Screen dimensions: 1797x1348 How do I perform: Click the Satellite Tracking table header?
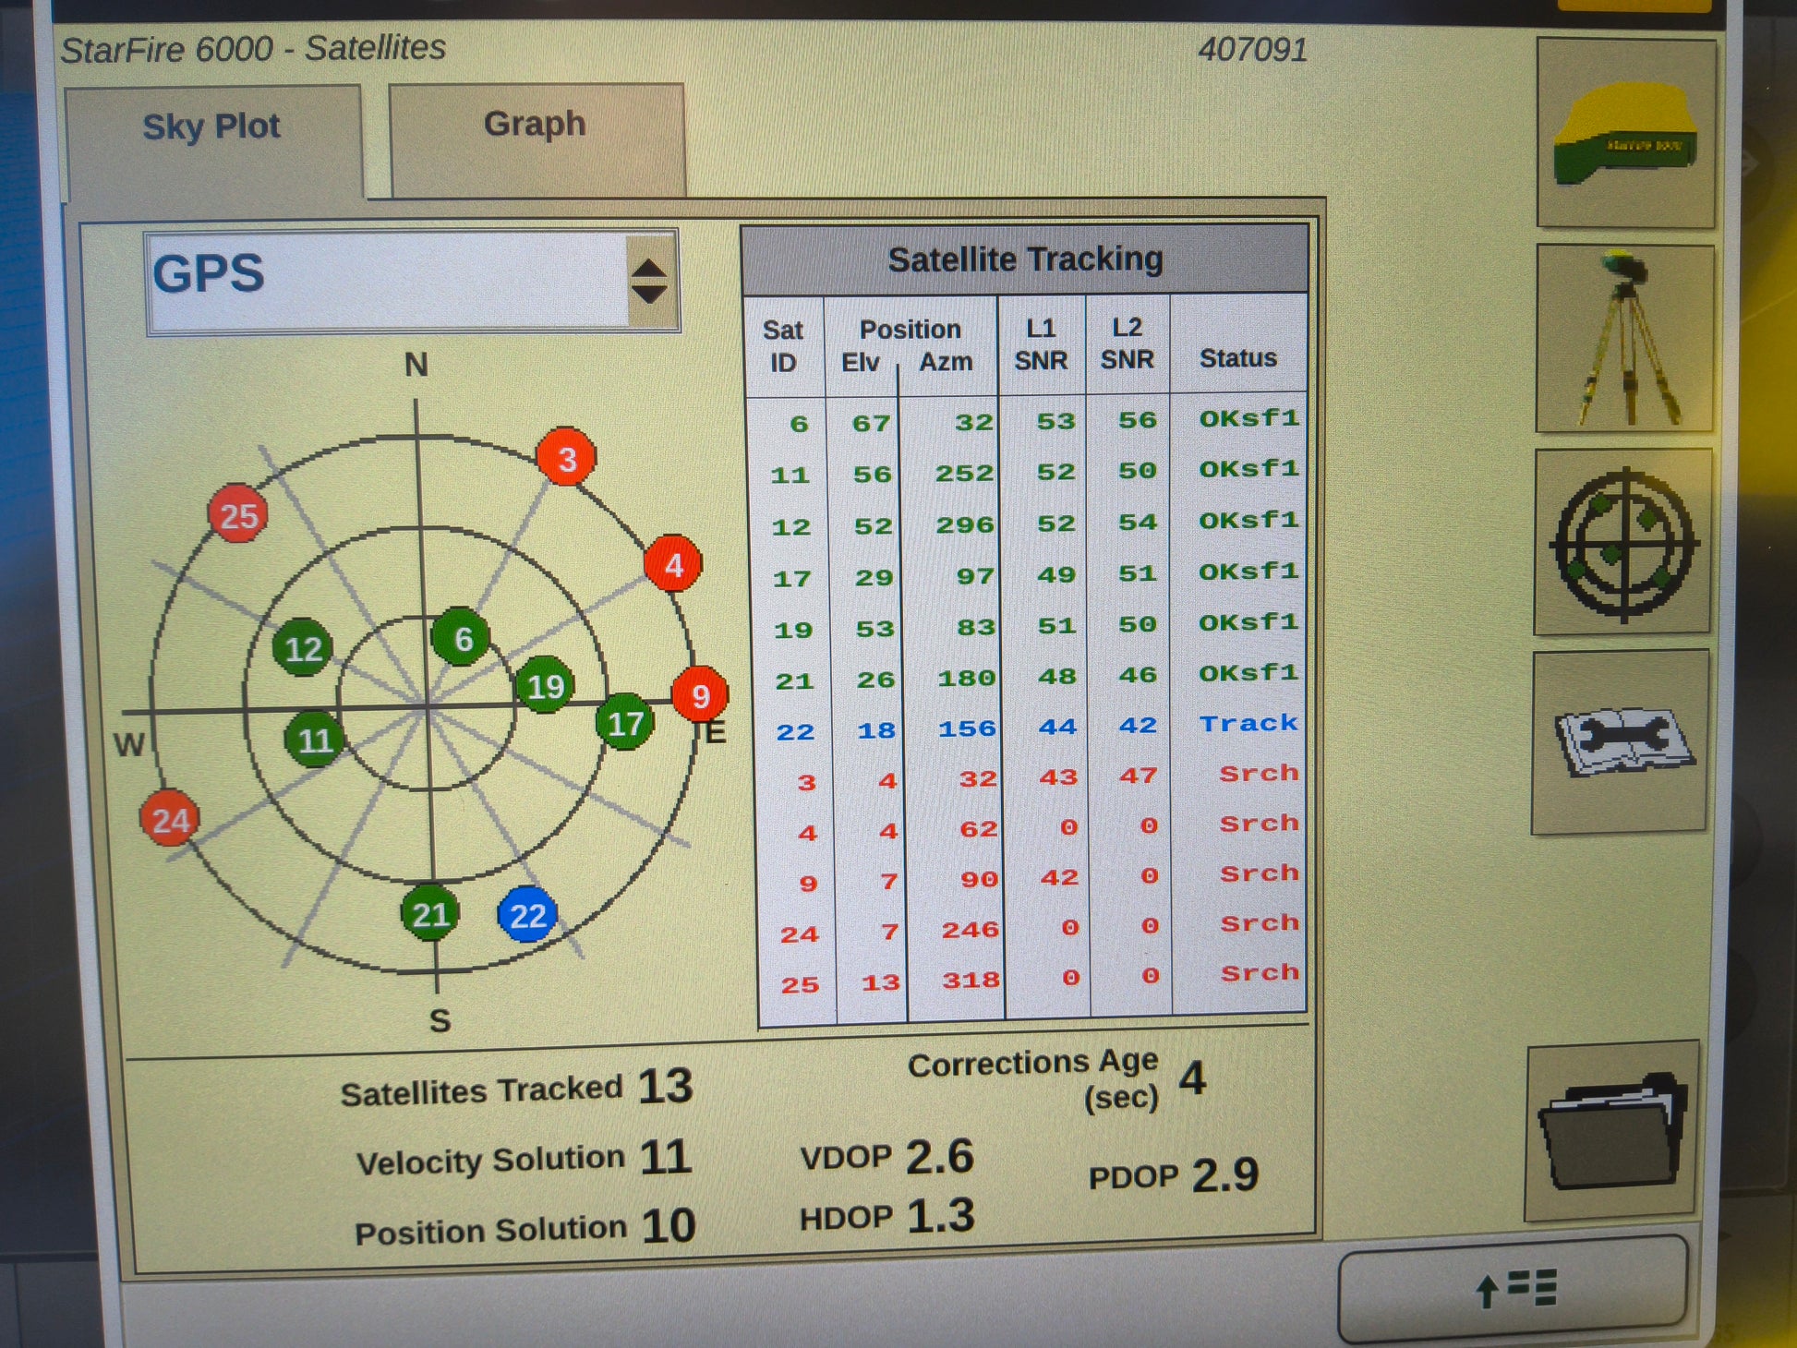pos(1025,260)
